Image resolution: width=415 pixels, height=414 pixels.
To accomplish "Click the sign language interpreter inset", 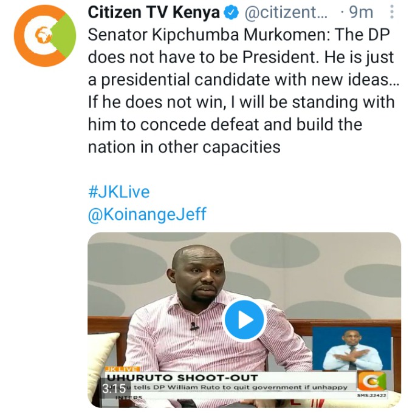I will pos(352,348).
